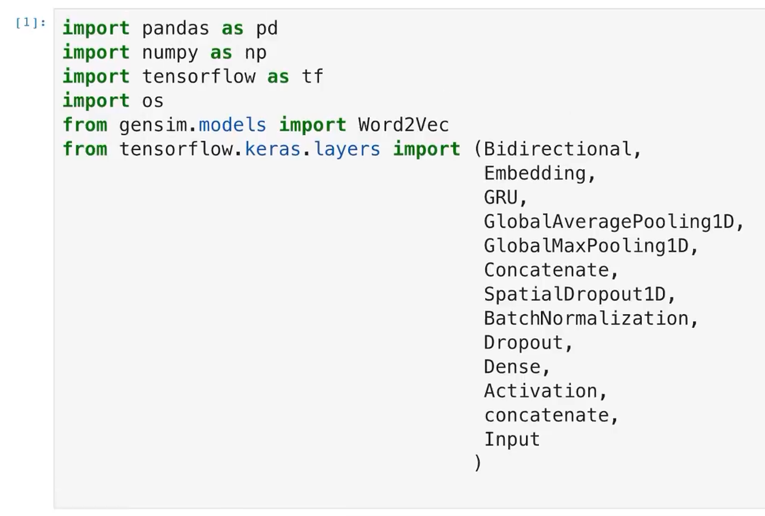Screen dimensions: 765x516
Task: Click the Embedding layer import
Action: tap(535, 173)
